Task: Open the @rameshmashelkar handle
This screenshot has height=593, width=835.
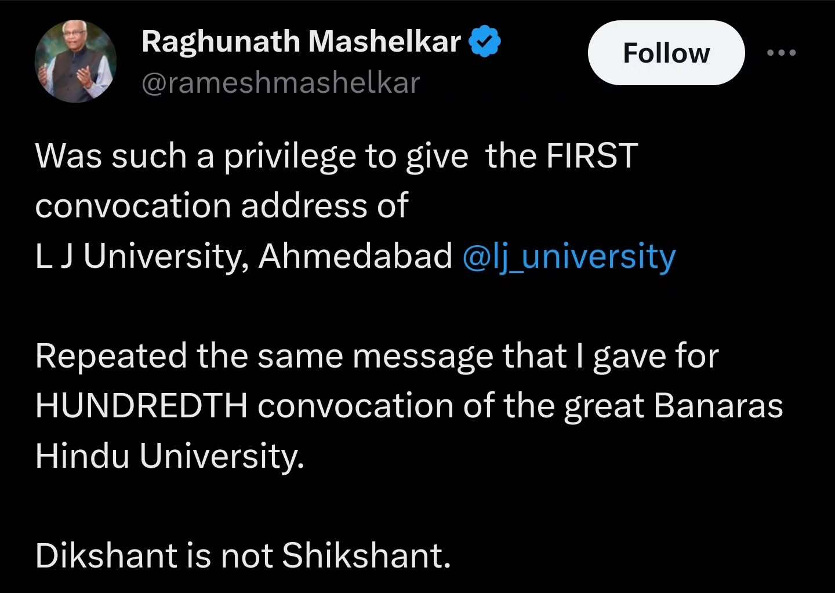Action: coord(280,83)
